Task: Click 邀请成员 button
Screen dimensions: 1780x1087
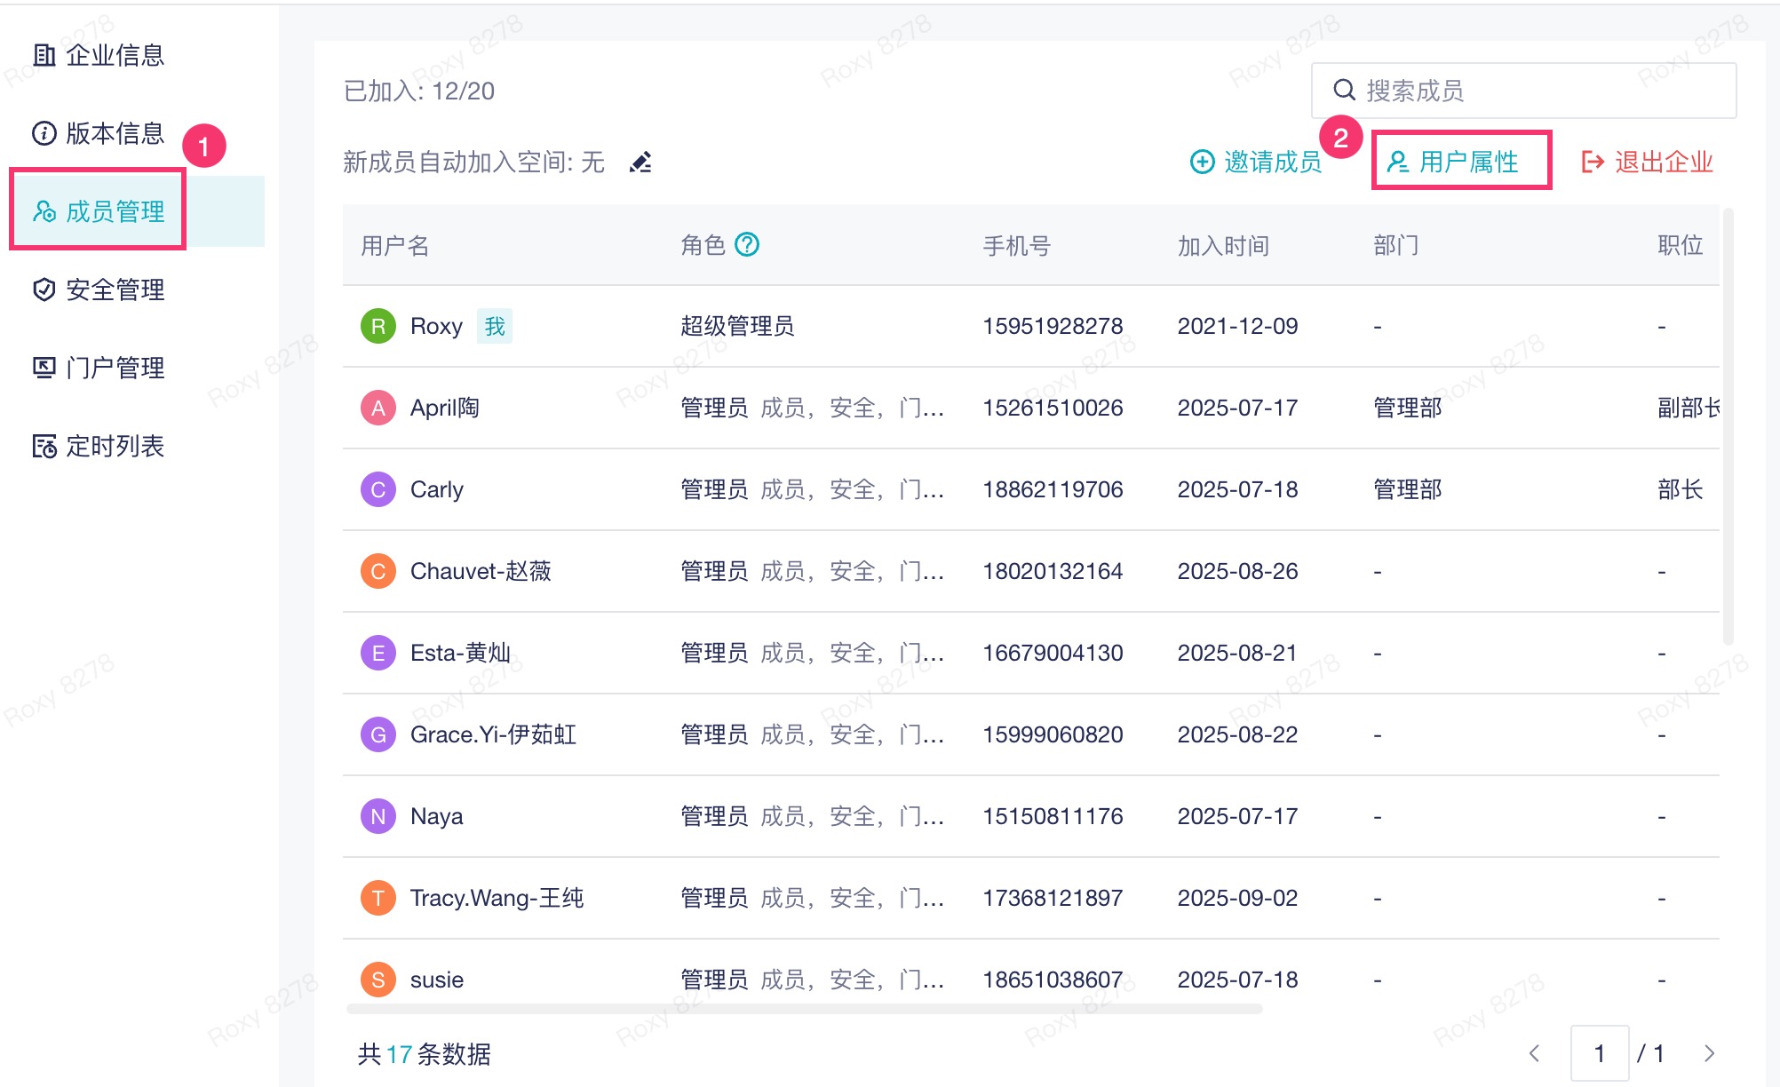Action: [x=1255, y=162]
